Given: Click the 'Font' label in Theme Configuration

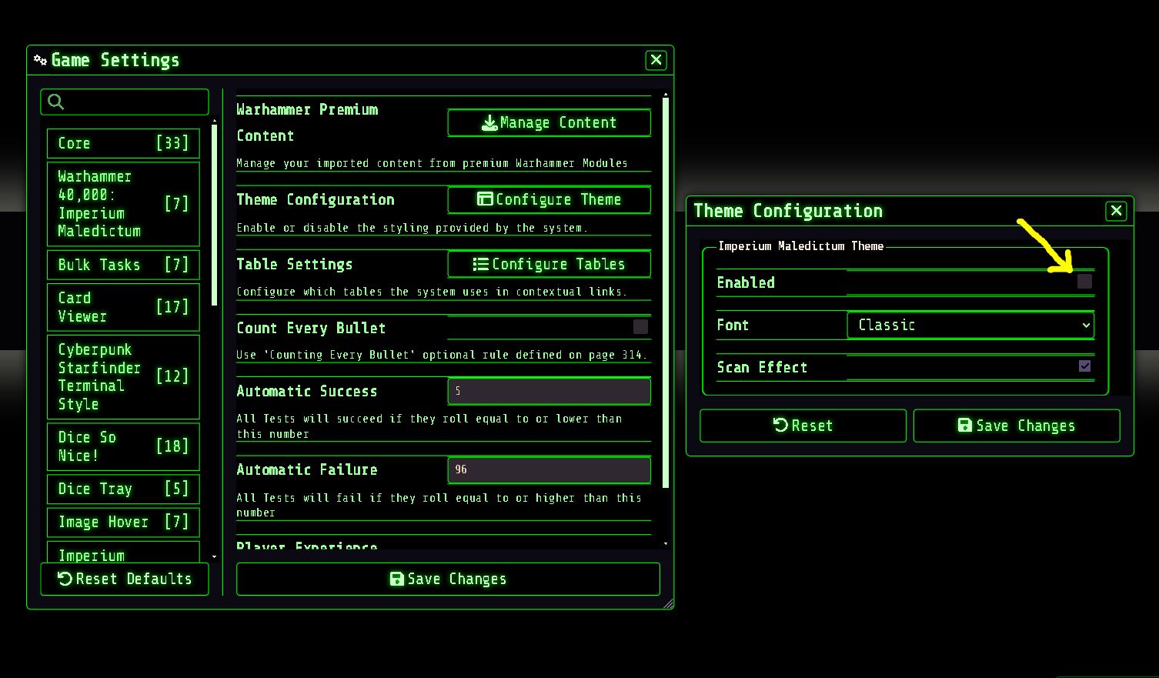Looking at the screenshot, I should 733,325.
